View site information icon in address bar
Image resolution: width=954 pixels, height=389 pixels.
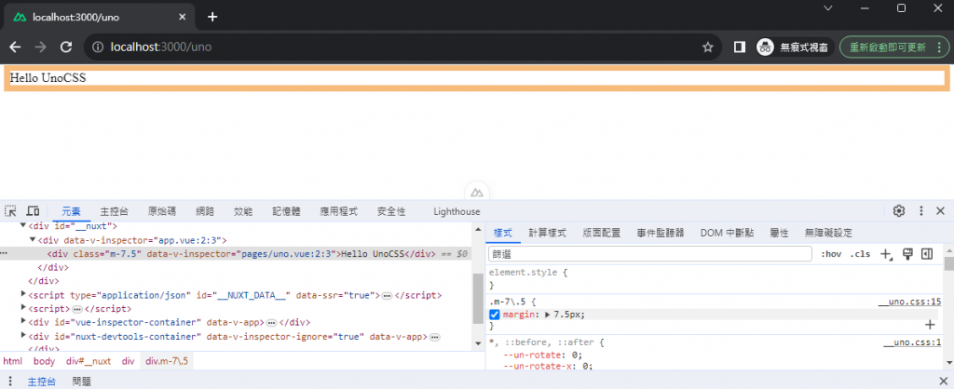tap(98, 47)
